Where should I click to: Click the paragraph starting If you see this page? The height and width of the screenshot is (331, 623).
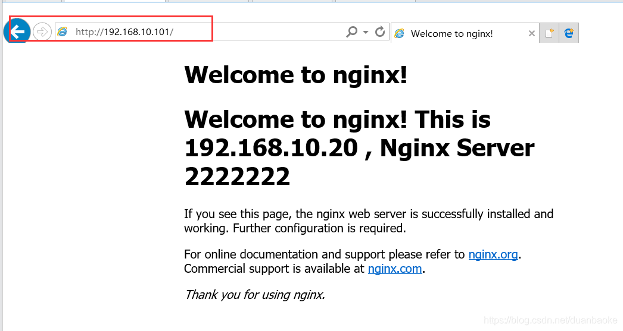(369, 221)
